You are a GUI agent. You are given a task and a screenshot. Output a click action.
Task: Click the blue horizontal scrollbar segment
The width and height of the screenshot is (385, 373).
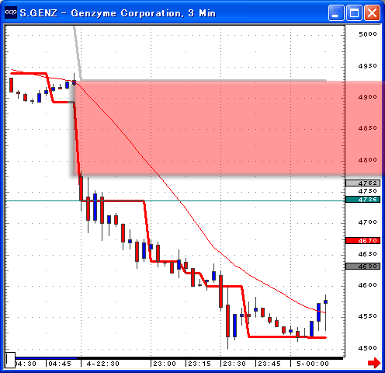[x=46, y=358]
